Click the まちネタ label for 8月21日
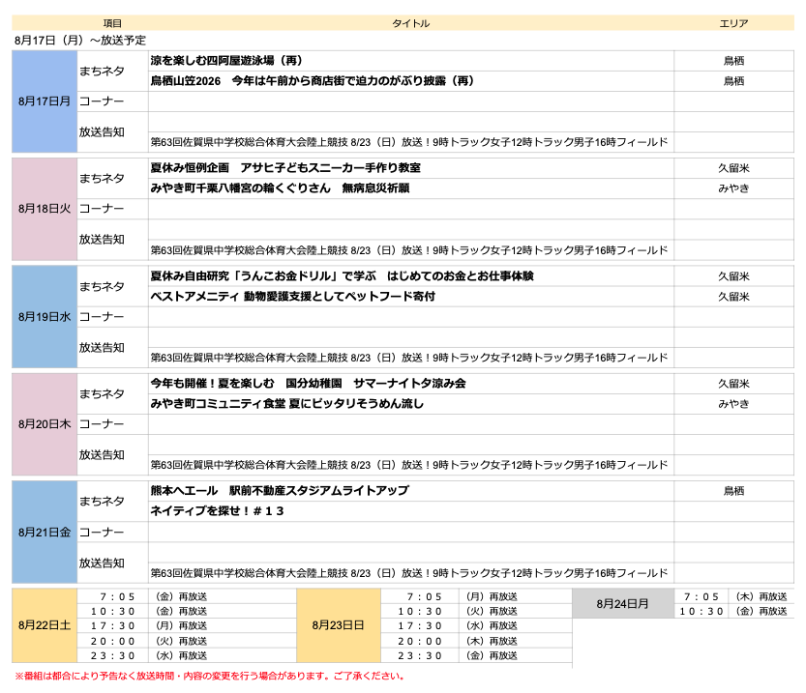806x693 pixels. (102, 501)
